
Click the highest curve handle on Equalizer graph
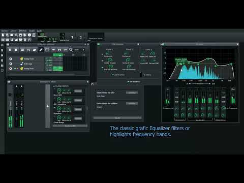point(208,59)
